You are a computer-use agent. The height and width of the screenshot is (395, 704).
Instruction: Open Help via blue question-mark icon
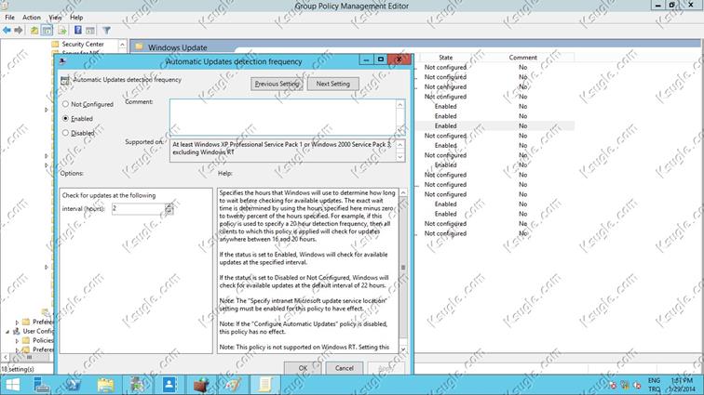[77, 30]
